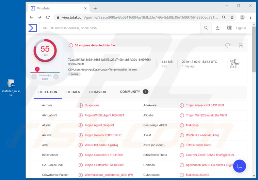The width and height of the screenshot is (258, 180).
Task: Click the community score upvote icon
Action: click(56, 77)
